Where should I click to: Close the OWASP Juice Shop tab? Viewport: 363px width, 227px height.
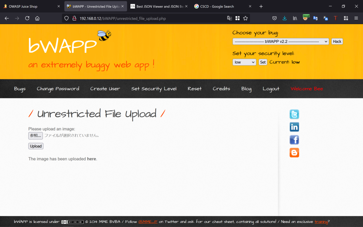coord(59,6)
